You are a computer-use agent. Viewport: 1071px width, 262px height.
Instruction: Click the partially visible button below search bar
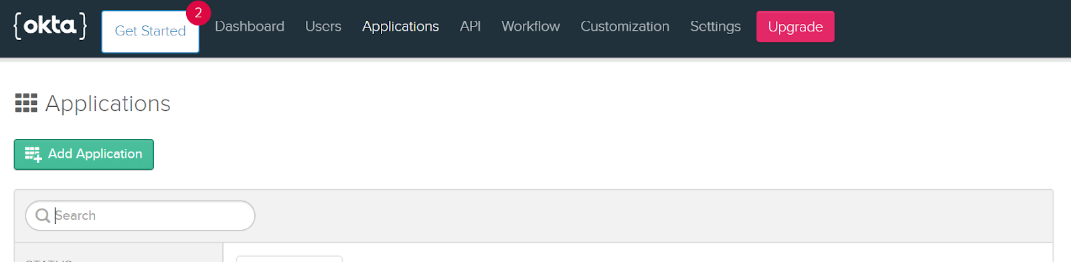[x=289, y=259]
